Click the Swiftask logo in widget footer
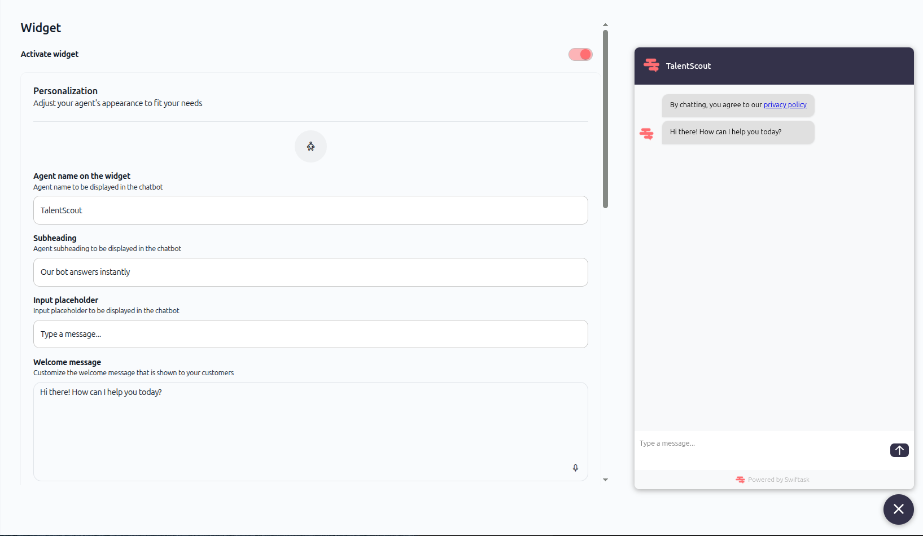The width and height of the screenshot is (923, 536). 740,480
